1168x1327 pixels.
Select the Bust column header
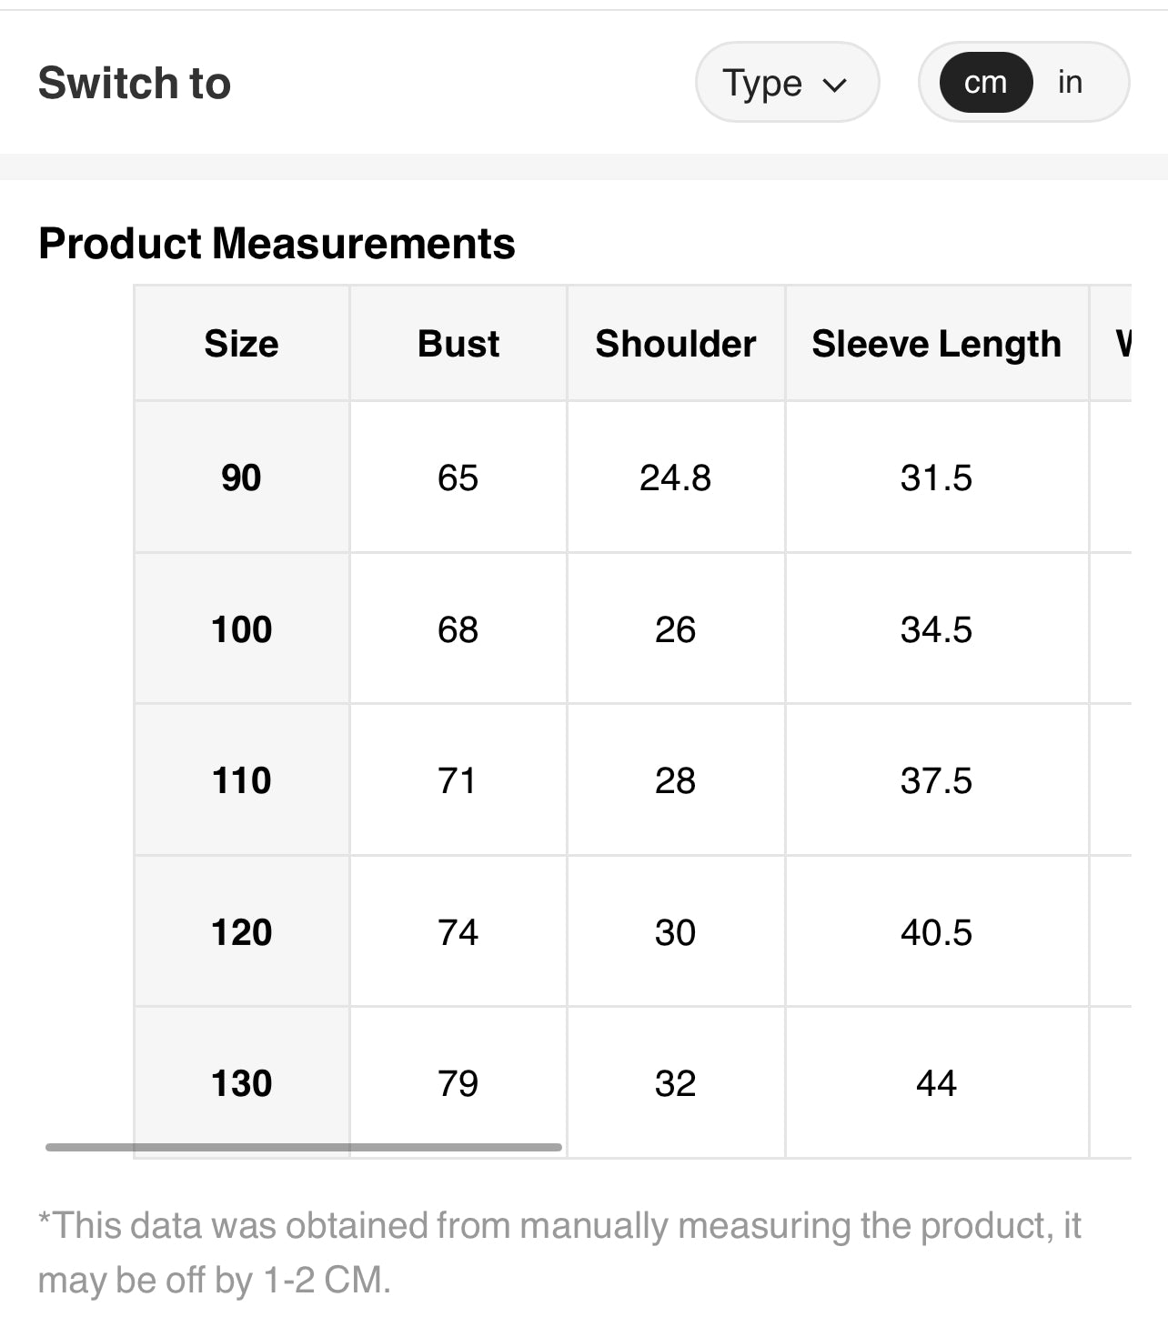pyautogui.click(x=458, y=344)
